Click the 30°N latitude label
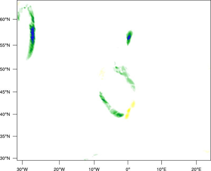The image size is (211, 171). tap(5, 158)
